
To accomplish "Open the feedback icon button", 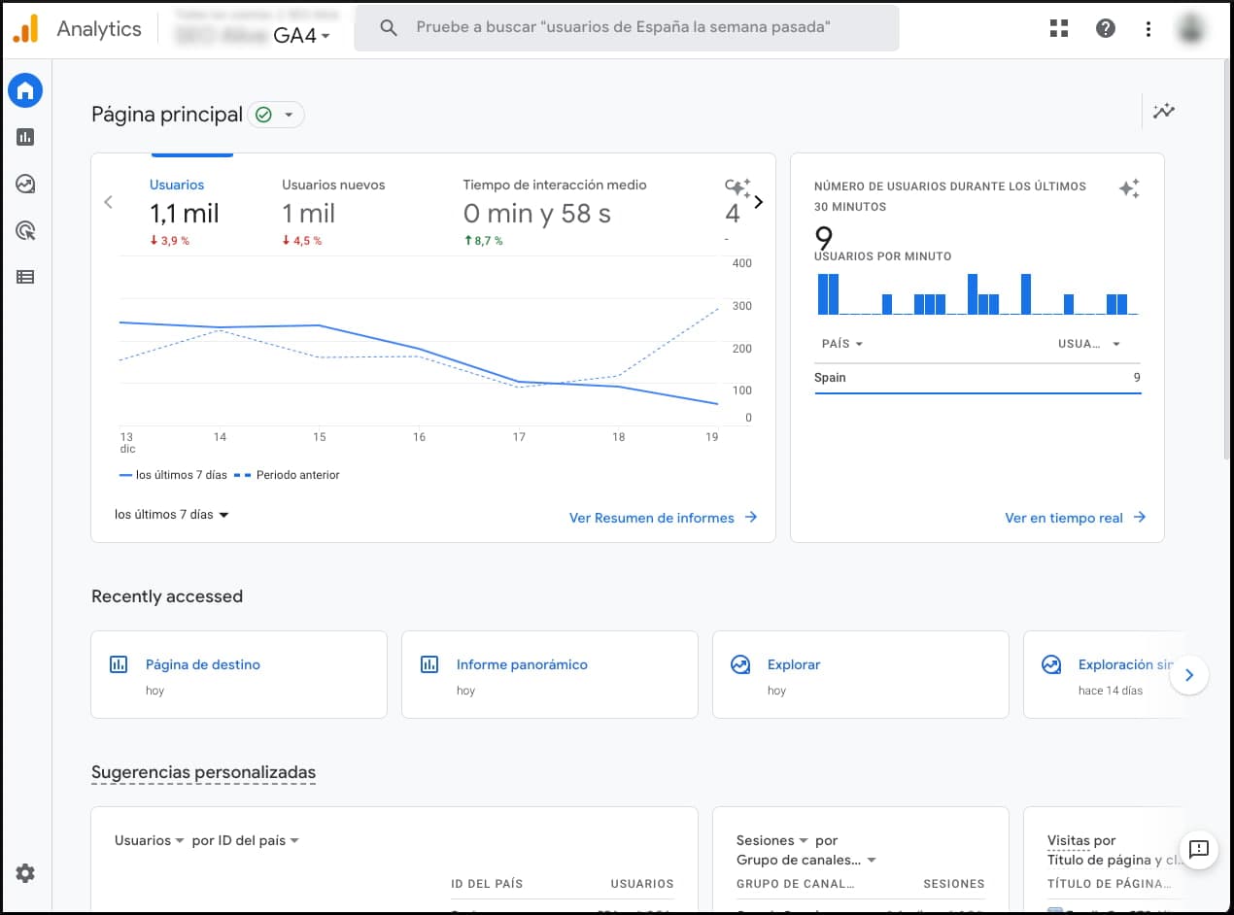I will tap(1199, 849).
